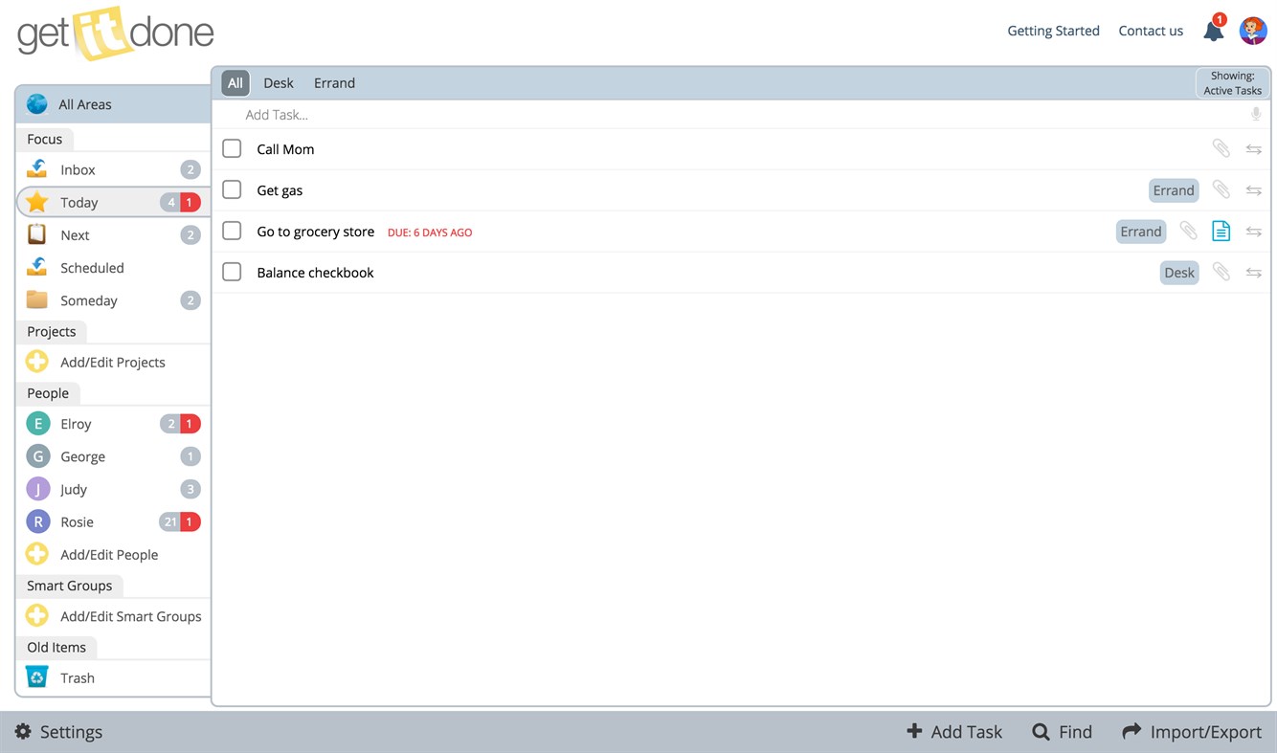Attach a file to Call Mom

click(x=1221, y=148)
